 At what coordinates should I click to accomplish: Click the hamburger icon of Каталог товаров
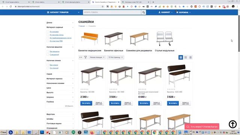point(48,12)
